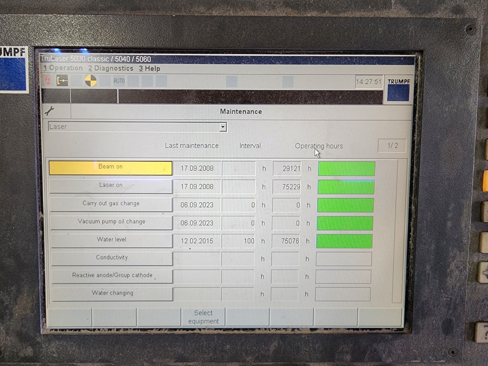Click the Water changing operating hours field

tap(285, 294)
